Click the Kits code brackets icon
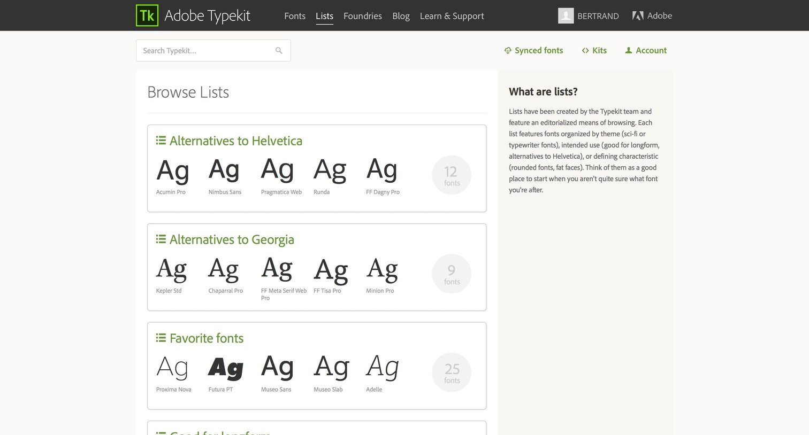The image size is (809, 435). [x=585, y=50]
